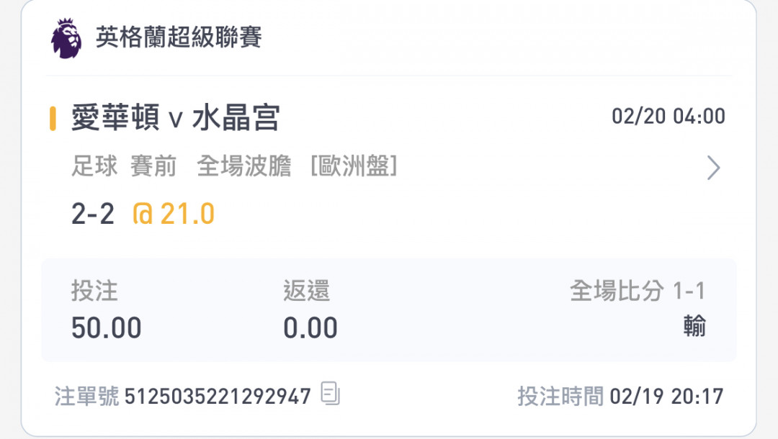This screenshot has width=778, height=439.
Task: Select bet number 5125035221292947
Action: coord(218,397)
